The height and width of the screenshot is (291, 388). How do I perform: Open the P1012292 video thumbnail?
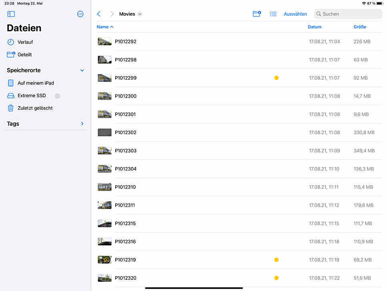click(104, 42)
